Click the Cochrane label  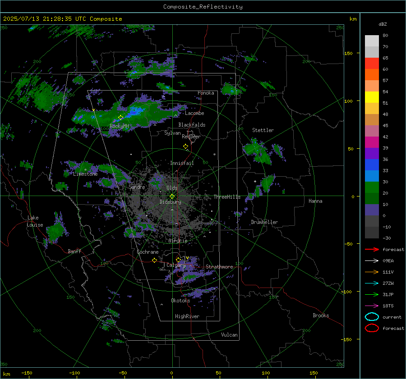tap(148, 252)
